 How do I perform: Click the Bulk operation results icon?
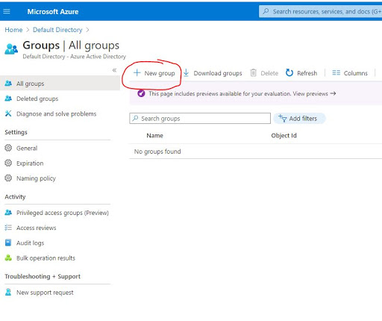(x=8, y=258)
